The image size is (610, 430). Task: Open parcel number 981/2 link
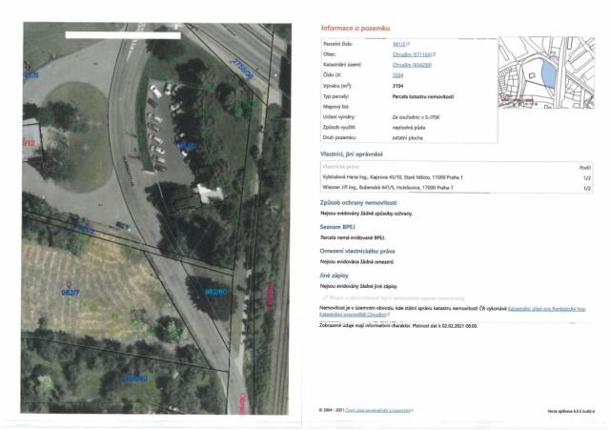coord(397,45)
